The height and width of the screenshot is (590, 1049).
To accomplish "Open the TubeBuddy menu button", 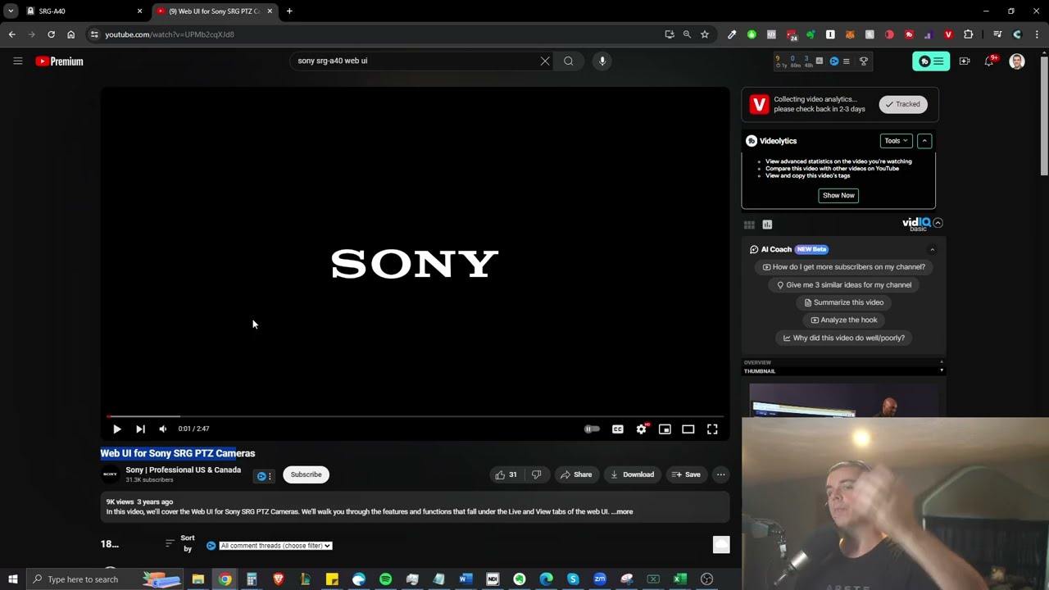I will [x=931, y=61].
